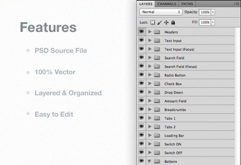Toggle visibility of Text Input group
241x165 pixels.
(141, 40)
